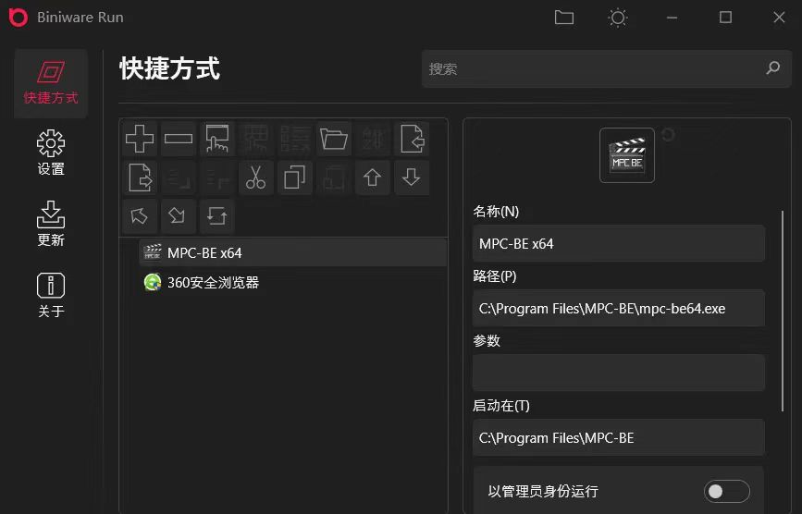Open the 关于 sidebar tab
Viewport: 802px width, 514px height.
[51, 295]
